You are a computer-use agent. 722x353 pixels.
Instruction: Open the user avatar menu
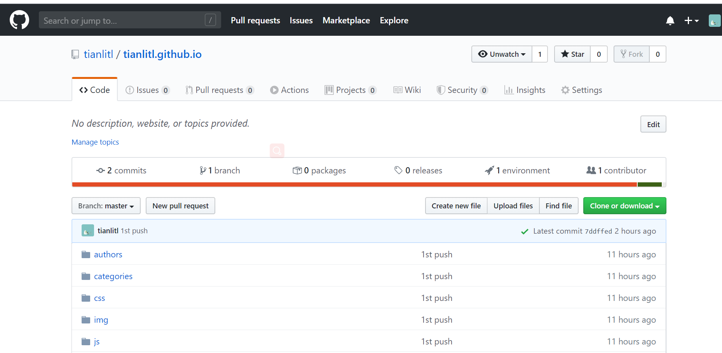pos(715,21)
